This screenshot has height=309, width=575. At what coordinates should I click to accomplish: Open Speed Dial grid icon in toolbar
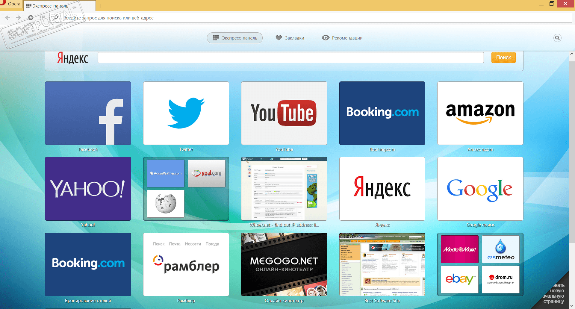42,18
